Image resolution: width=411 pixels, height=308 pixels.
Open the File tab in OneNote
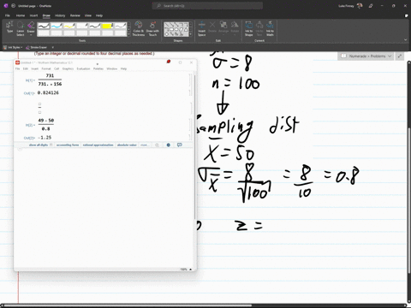pyautogui.click(x=8, y=15)
